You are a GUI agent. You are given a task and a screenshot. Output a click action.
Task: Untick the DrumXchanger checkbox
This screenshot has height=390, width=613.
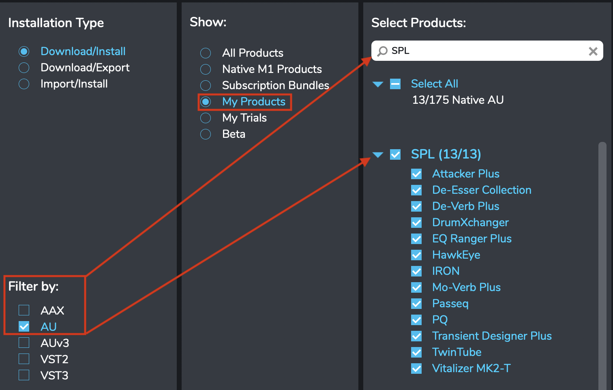coord(416,223)
